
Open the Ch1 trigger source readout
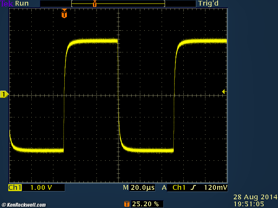180,188
